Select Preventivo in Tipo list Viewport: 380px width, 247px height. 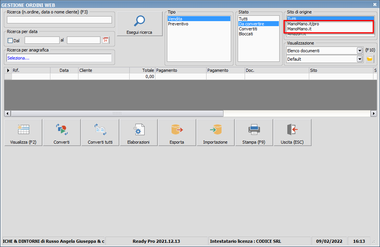point(199,24)
